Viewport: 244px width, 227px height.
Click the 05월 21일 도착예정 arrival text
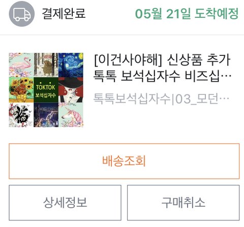[x=187, y=13]
